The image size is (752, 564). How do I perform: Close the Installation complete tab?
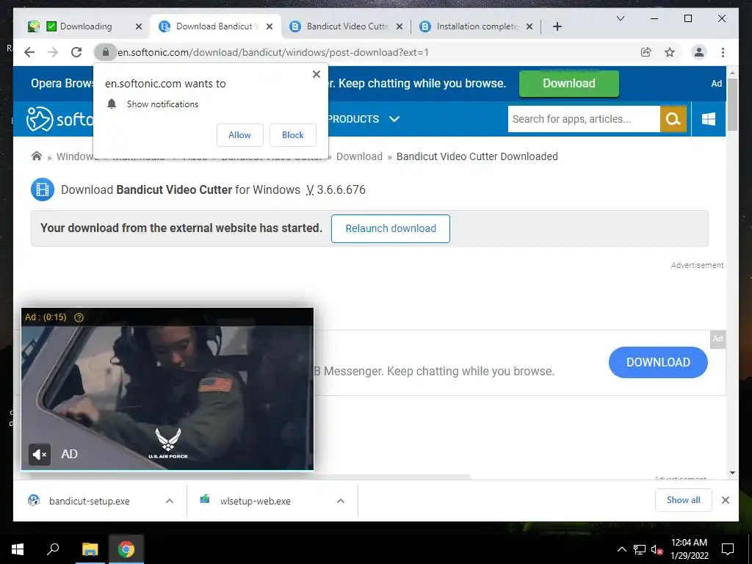(x=529, y=26)
